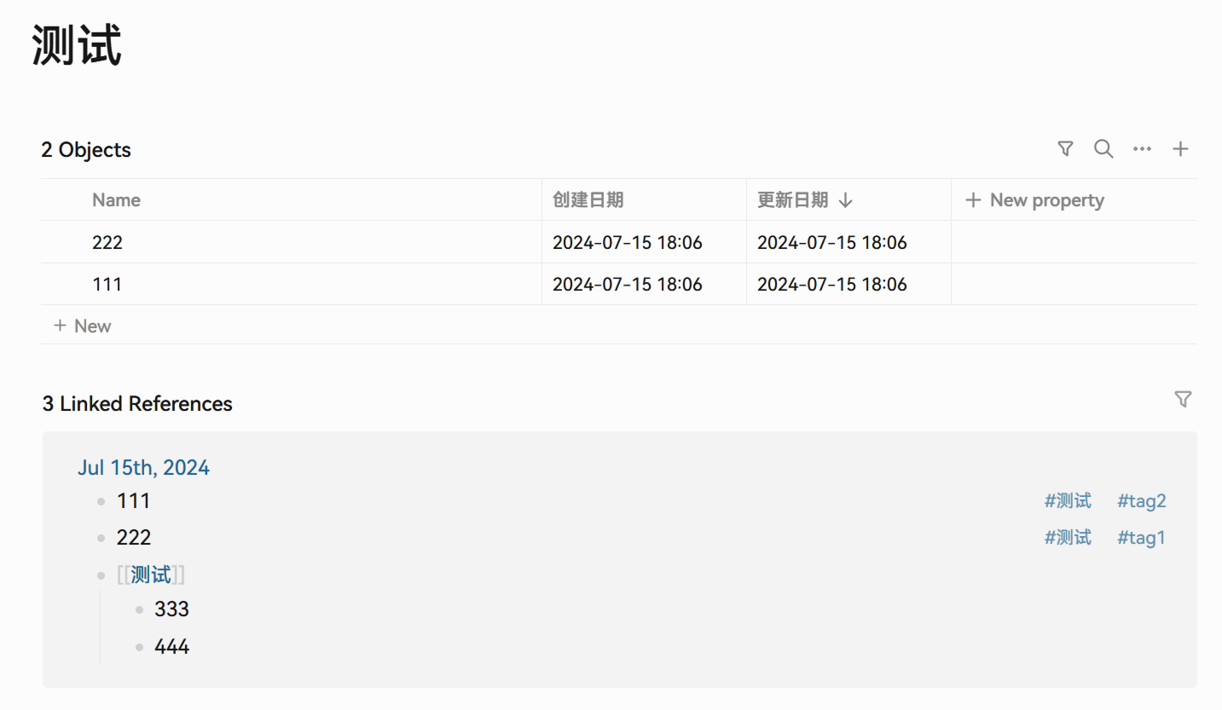Image resolution: width=1222 pixels, height=710 pixels.
Task: Open the Name column header menu
Action: pyautogui.click(x=117, y=200)
